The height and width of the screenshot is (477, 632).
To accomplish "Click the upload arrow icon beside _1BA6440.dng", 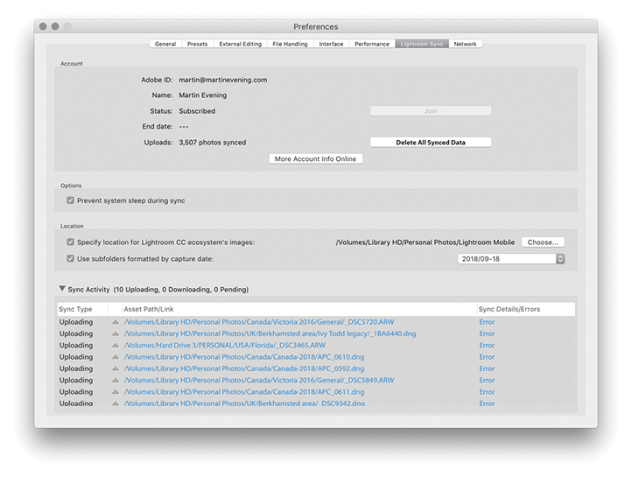I will 116,333.
